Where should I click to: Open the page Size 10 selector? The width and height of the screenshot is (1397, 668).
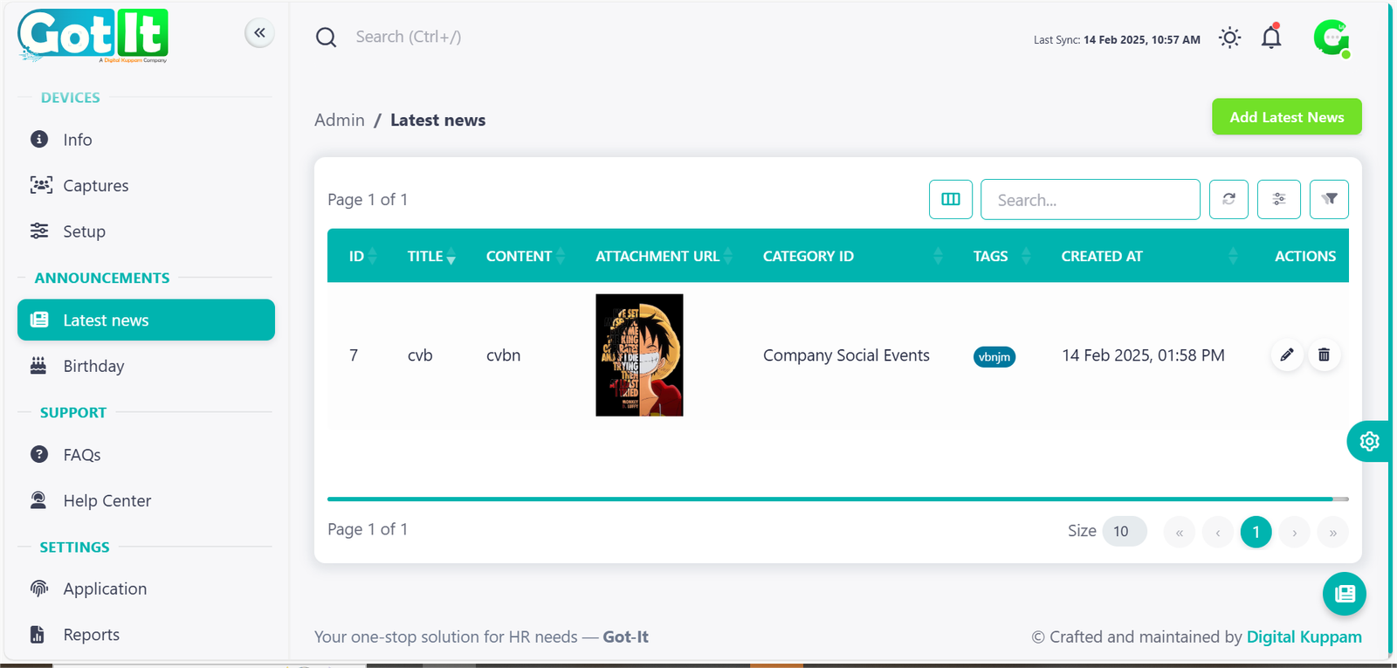pyautogui.click(x=1124, y=531)
